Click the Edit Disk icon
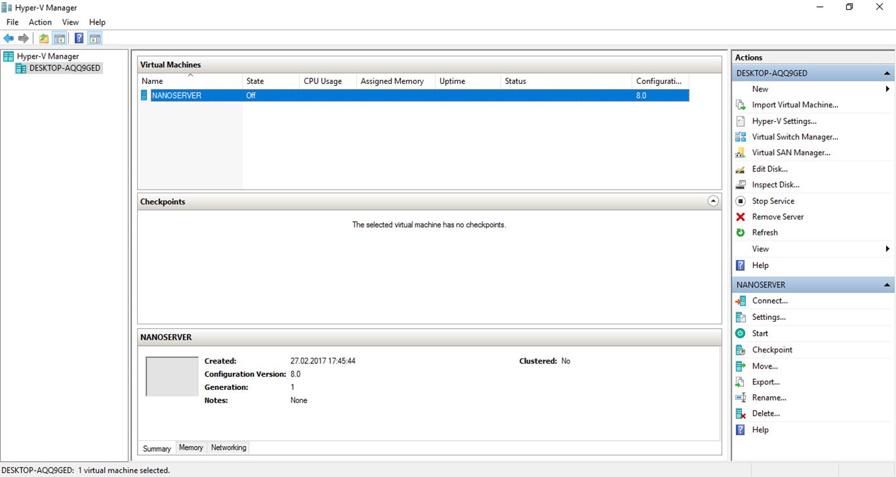This screenshot has height=477, width=896. 741,169
